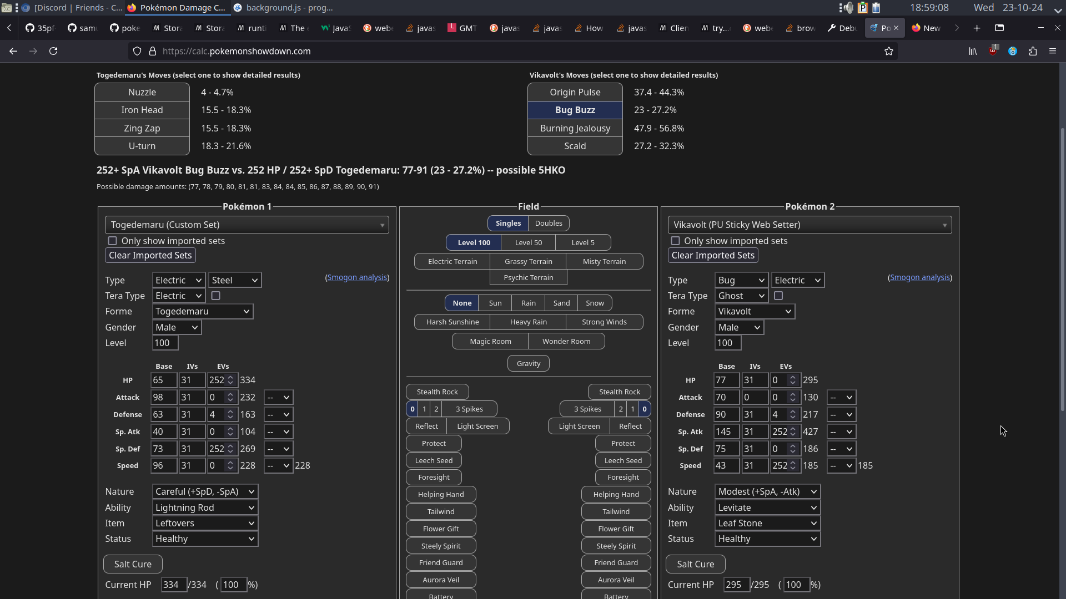This screenshot has width=1066, height=599.
Task: Open Togedemaru's Leftovers item dropdown
Action: click(205, 523)
